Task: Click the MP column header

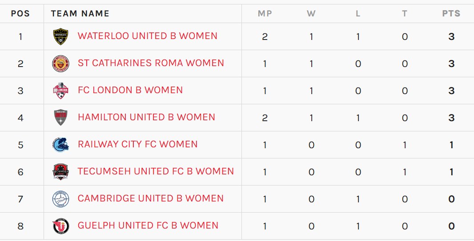Action: pyautogui.click(x=265, y=14)
